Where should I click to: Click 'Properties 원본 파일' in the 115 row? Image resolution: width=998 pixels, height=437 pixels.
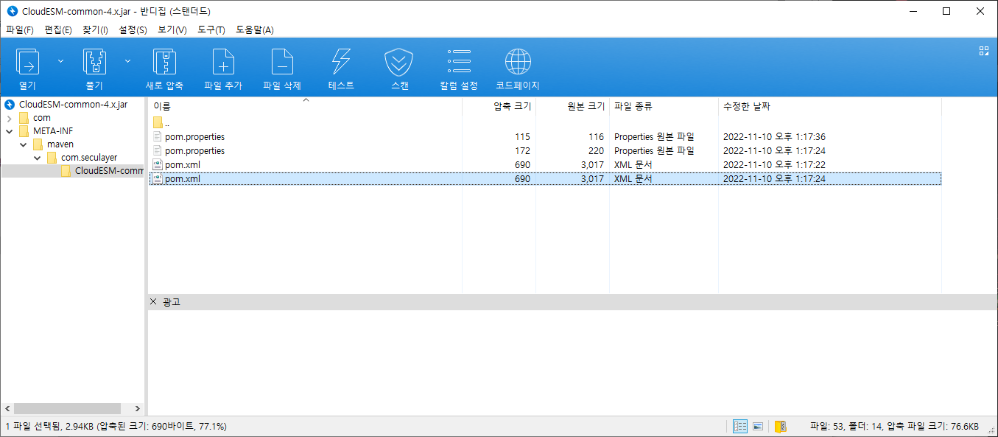pyautogui.click(x=654, y=137)
